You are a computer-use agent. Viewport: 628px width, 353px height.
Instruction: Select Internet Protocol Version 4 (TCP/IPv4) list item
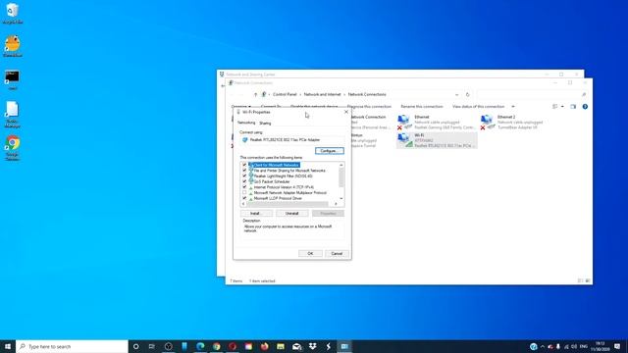(284, 187)
